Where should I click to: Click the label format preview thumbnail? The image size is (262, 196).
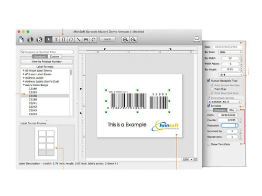pos(46,143)
